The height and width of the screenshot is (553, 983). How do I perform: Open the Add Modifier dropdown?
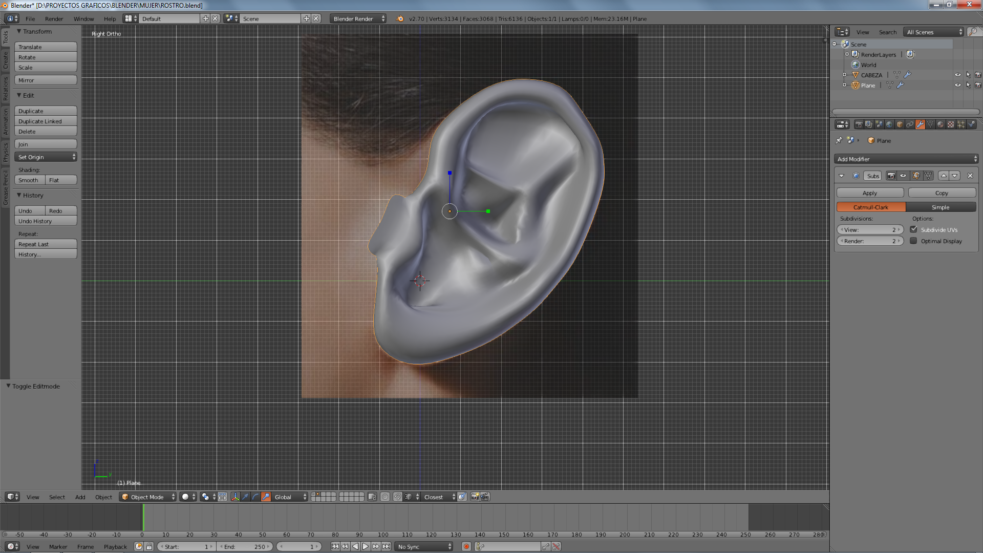coord(906,159)
